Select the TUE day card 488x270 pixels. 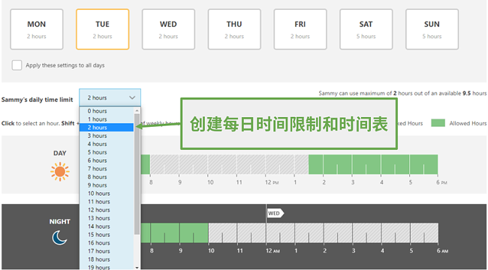102,29
